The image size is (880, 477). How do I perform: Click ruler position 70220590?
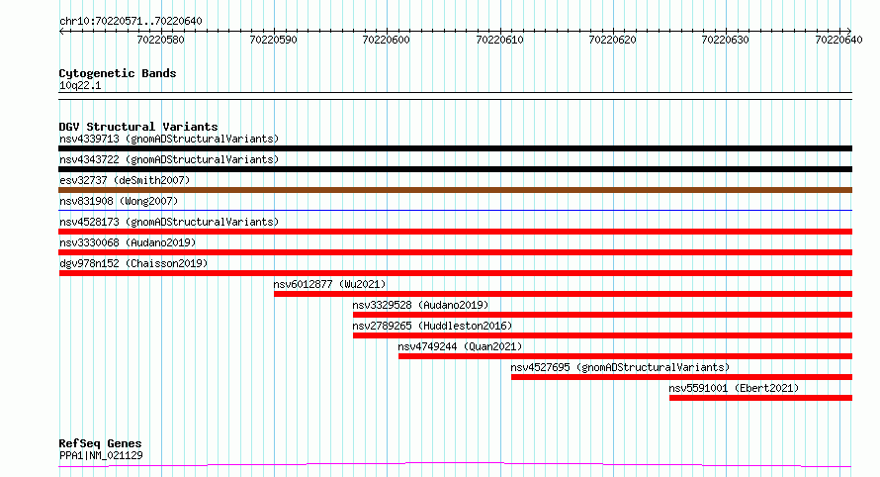pyautogui.click(x=273, y=40)
